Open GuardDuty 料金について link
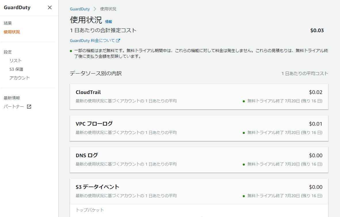This screenshot has height=217, width=340. [92, 41]
